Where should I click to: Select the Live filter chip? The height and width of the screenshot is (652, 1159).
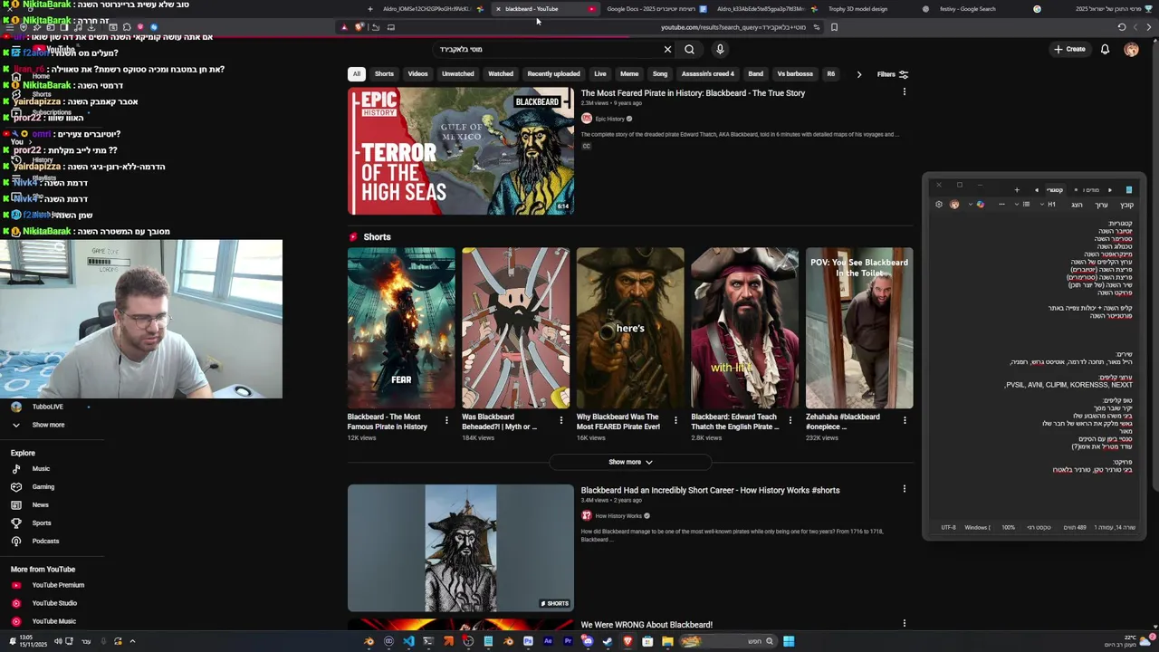pyautogui.click(x=600, y=74)
